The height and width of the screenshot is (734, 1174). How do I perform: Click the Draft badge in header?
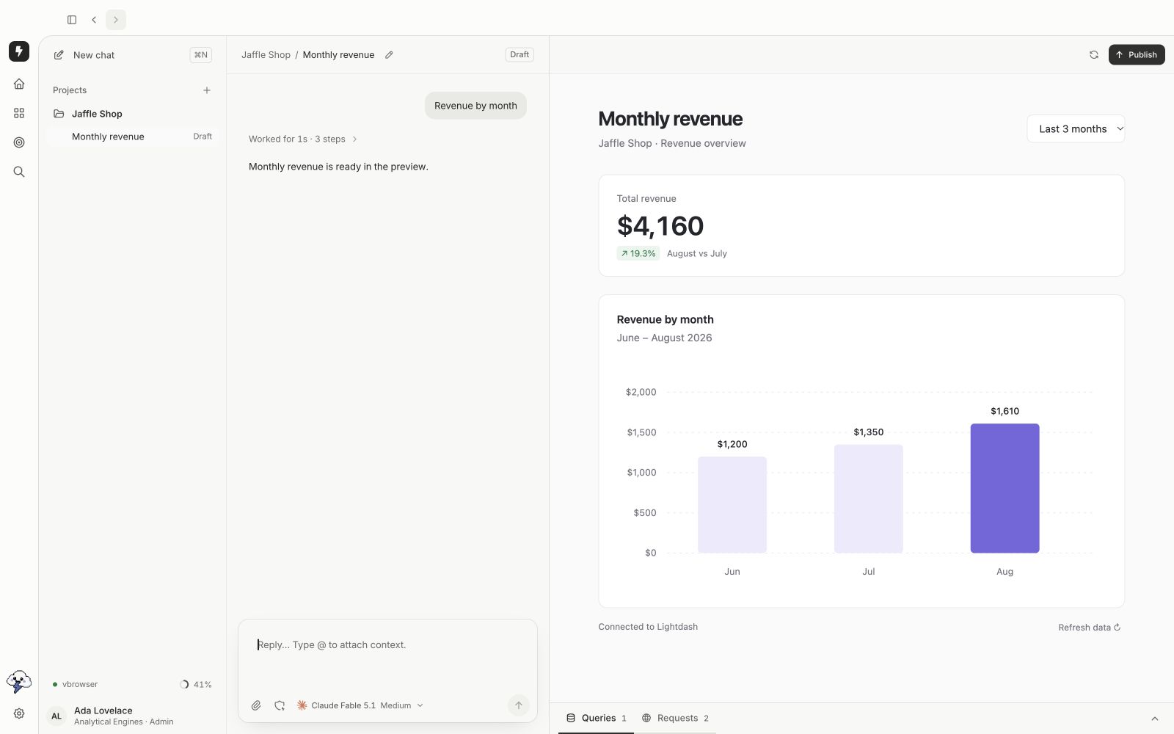coord(519,55)
